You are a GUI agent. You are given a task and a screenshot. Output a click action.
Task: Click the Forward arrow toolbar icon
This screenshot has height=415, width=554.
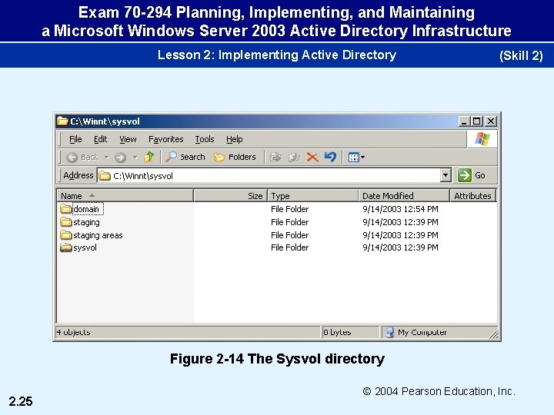pyautogui.click(x=121, y=158)
